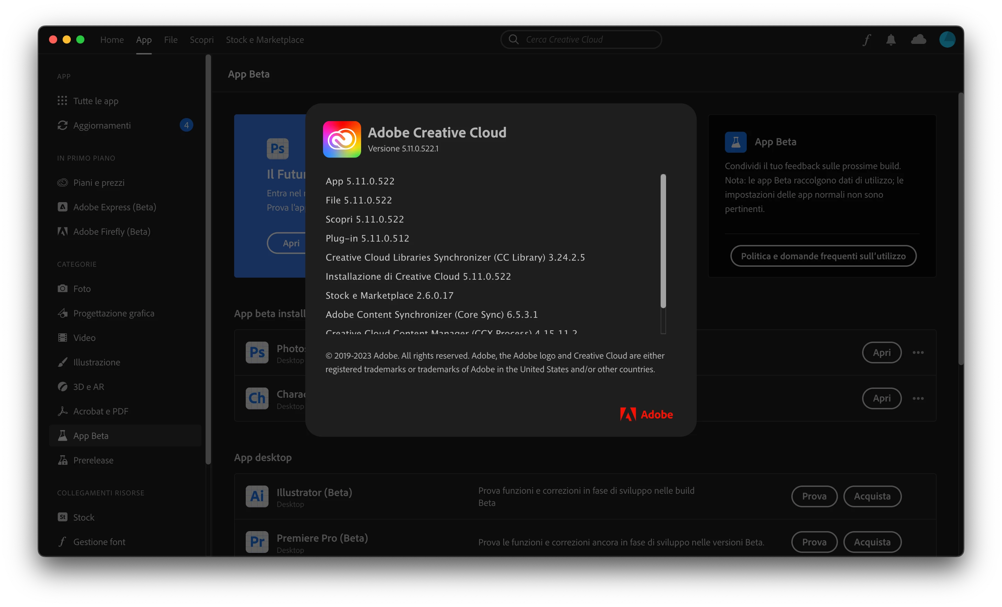Click the notifications bell icon
This screenshot has width=1002, height=607.
click(x=891, y=40)
